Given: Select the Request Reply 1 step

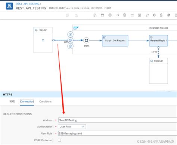Looking at the screenshot, I should (x=158, y=41).
